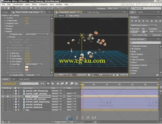Select the Hand tool in toolbar
162x124 pixels.
[x=9, y=8]
